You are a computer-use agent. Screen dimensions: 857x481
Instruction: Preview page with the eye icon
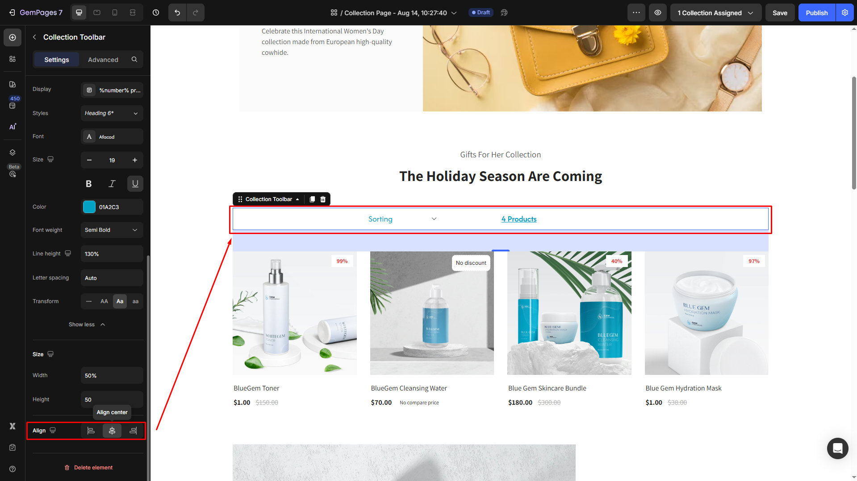tap(658, 12)
